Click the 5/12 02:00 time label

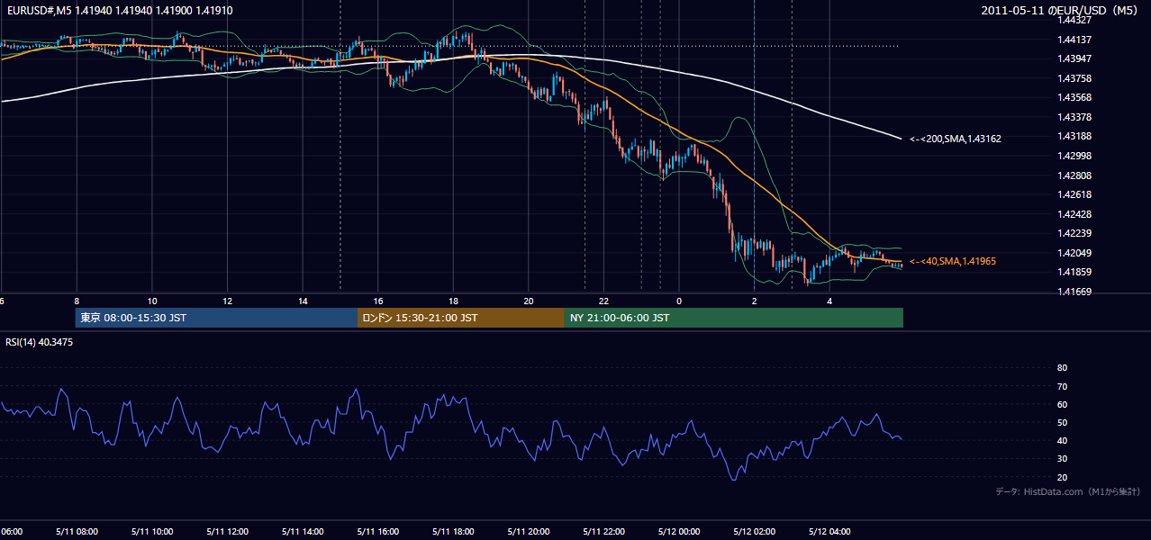tap(754, 531)
